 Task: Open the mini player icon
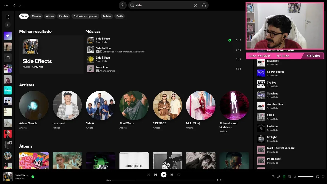(318, 177)
